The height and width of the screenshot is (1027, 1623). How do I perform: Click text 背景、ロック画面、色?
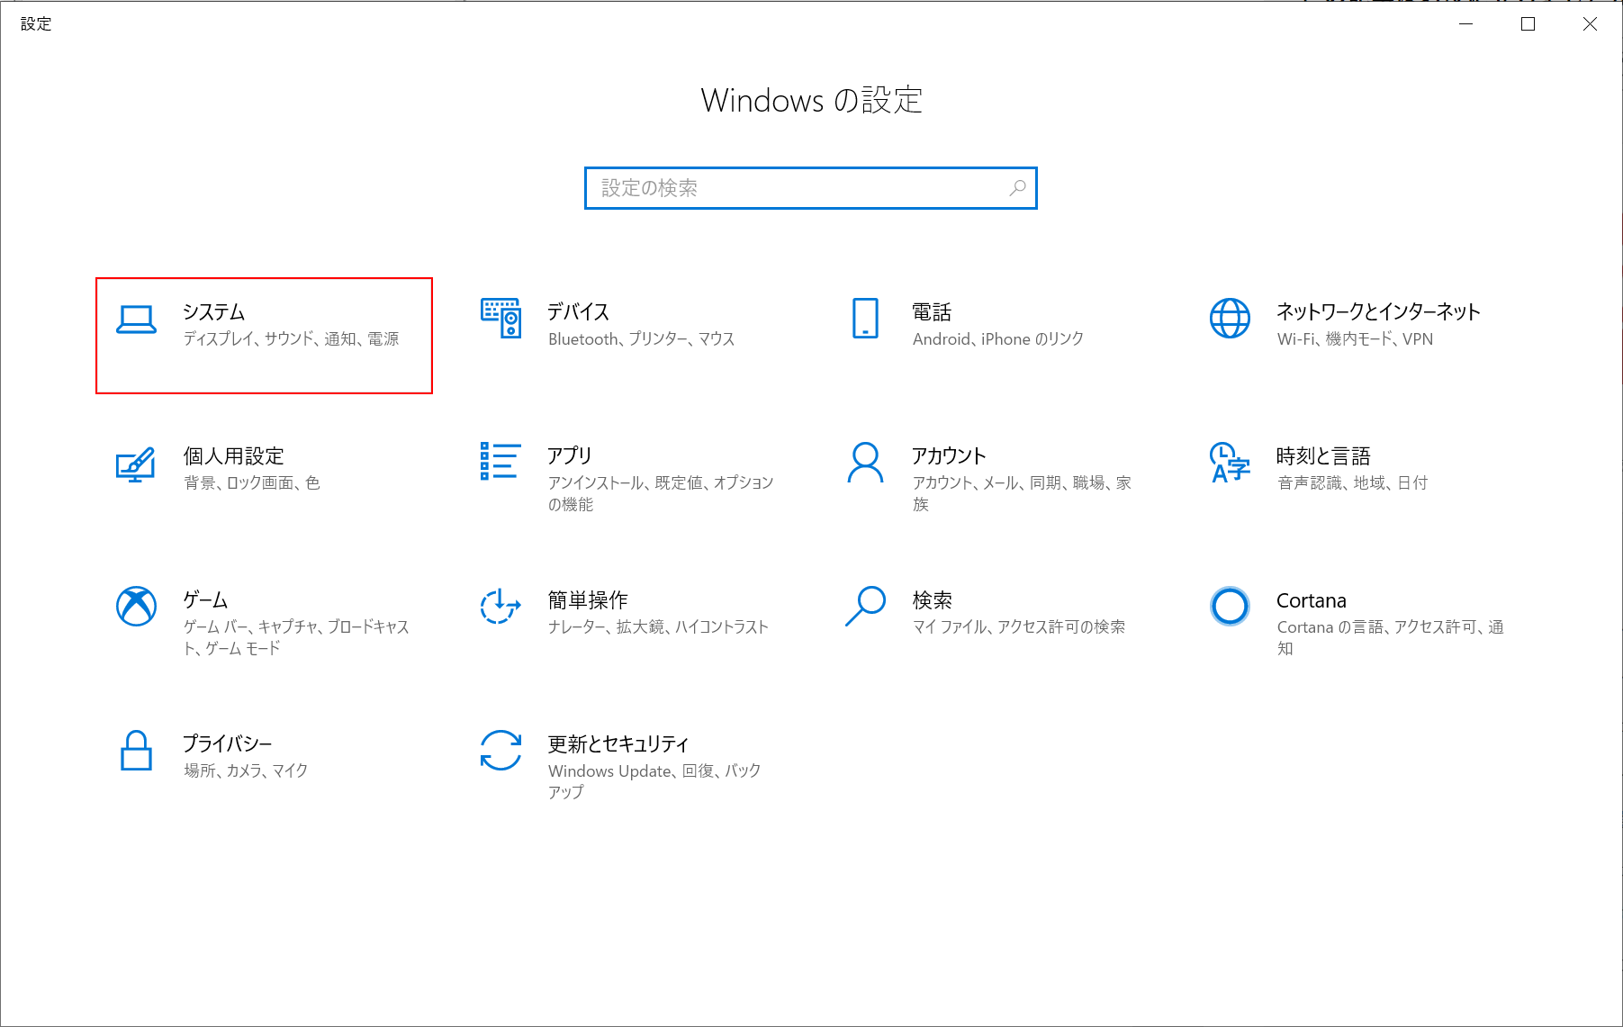click(x=251, y=483)
